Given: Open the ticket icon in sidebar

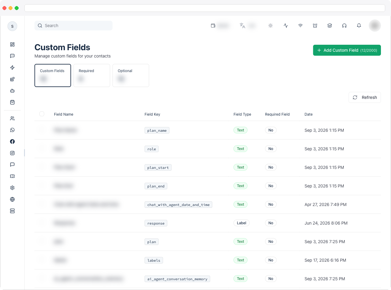Looking at the screenshot, I should click(12, 176).
